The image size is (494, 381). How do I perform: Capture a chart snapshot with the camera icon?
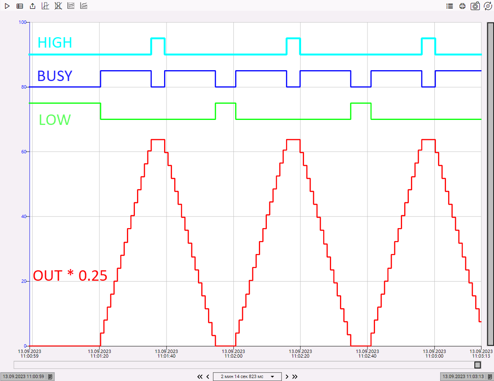point(475,6)
